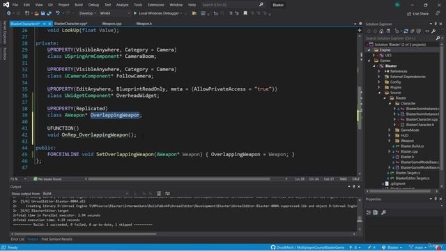Viewport: 446px width, 251px height.
Task: Start debugging with the green play icon
Action: [135, 13]
